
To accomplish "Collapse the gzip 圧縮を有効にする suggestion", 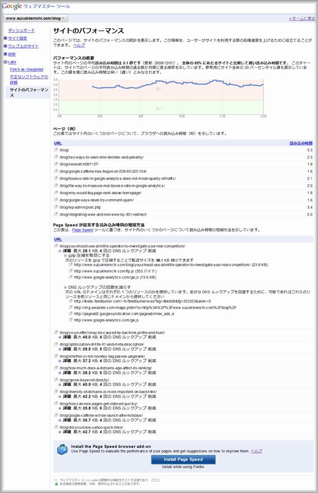I will [x=65, y=255].
